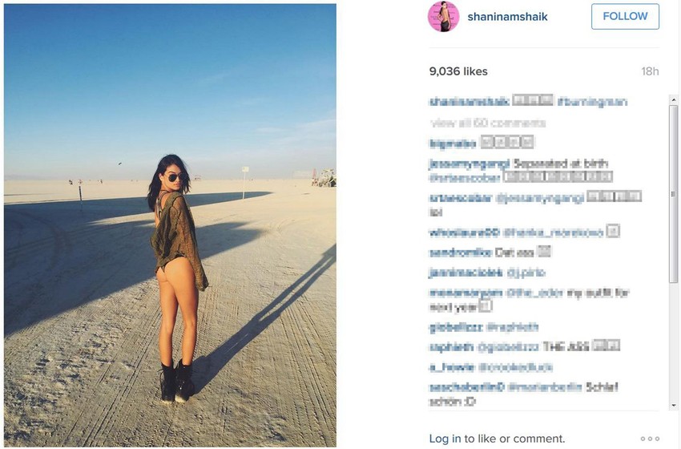681x449 pixels.
Task: Open the caption author's username before the hashtag
Action: [x=469, y=102]
